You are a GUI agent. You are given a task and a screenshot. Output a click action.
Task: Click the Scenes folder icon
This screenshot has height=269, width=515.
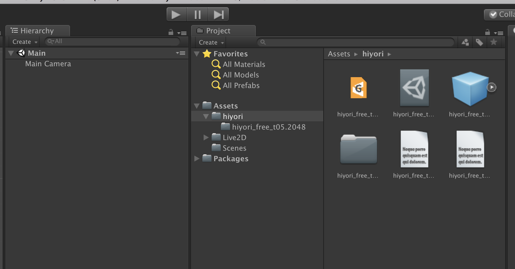click(216, 148)
